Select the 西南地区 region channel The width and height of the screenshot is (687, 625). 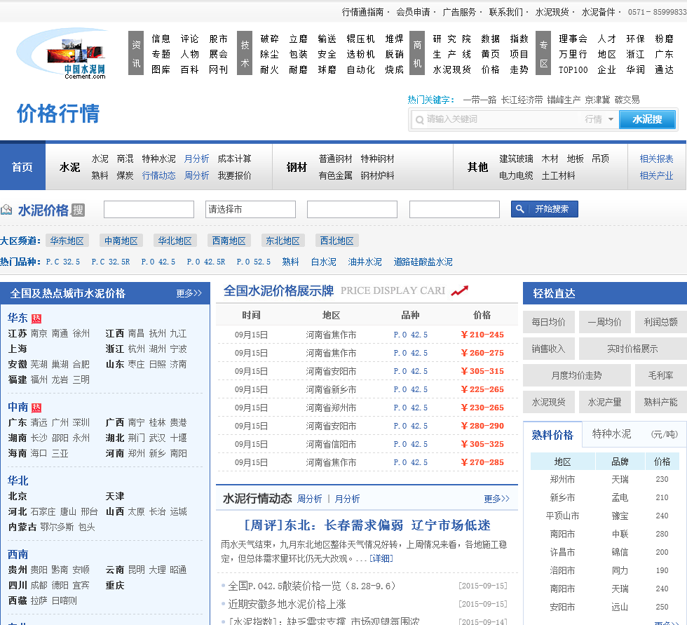tap(229, 241)
